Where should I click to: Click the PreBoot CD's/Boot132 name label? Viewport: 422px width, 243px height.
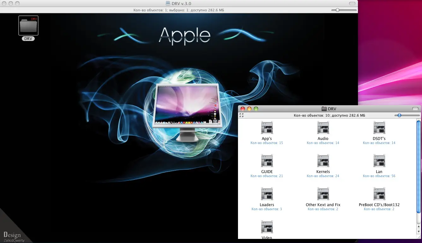(x=379, y=205)
